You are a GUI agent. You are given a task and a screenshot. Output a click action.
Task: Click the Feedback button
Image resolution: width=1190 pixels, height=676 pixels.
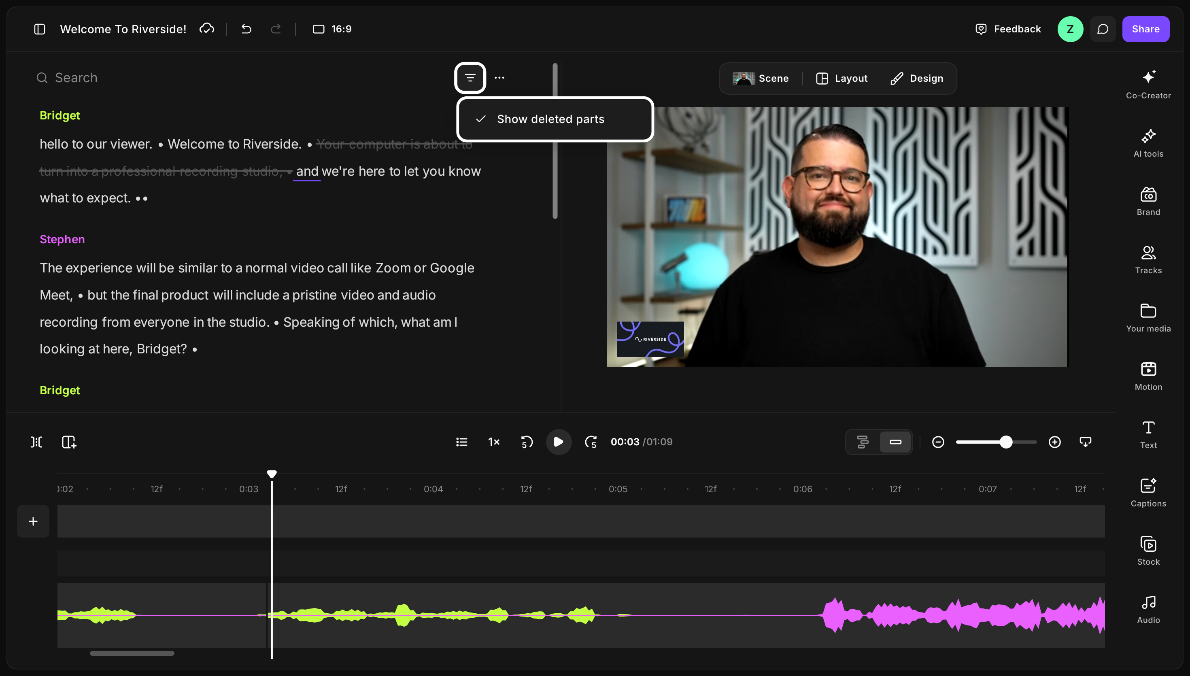pos(1008,29)
